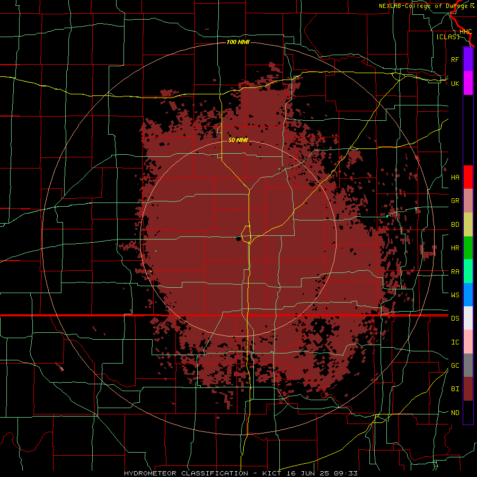The image size is (477, 477).
Task: Select the BD yellow legend swatch
Action: pyautogui.click(x=468, y=225)
